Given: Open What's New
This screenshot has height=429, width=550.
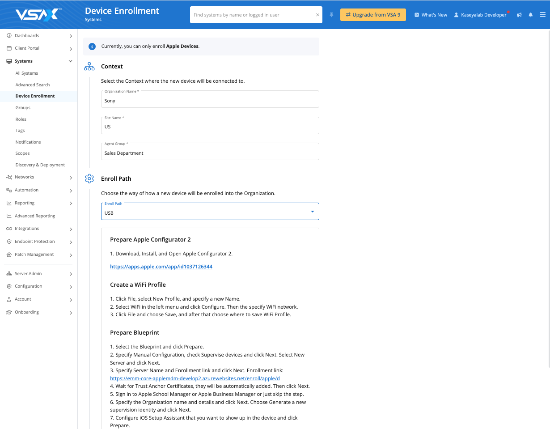Looking at the screenshot, I should [x=431, y=15].
